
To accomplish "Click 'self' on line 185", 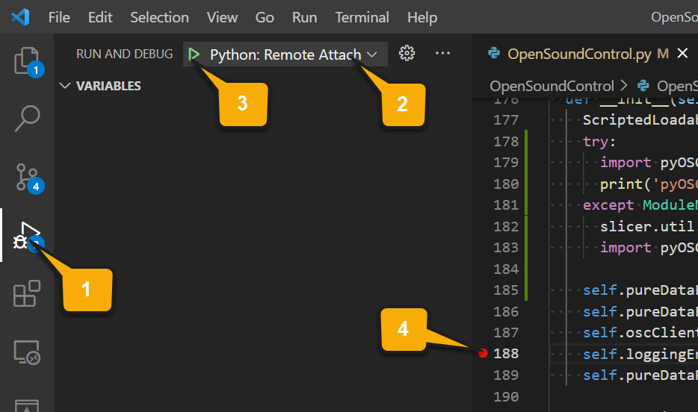I will 600,290.
